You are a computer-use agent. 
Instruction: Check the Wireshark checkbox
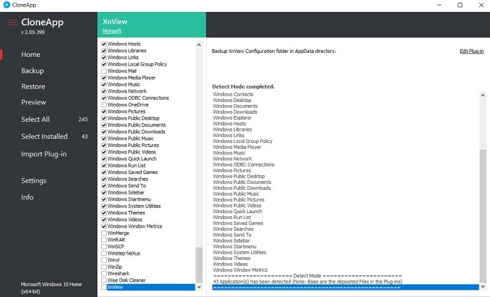click(104, 274)
